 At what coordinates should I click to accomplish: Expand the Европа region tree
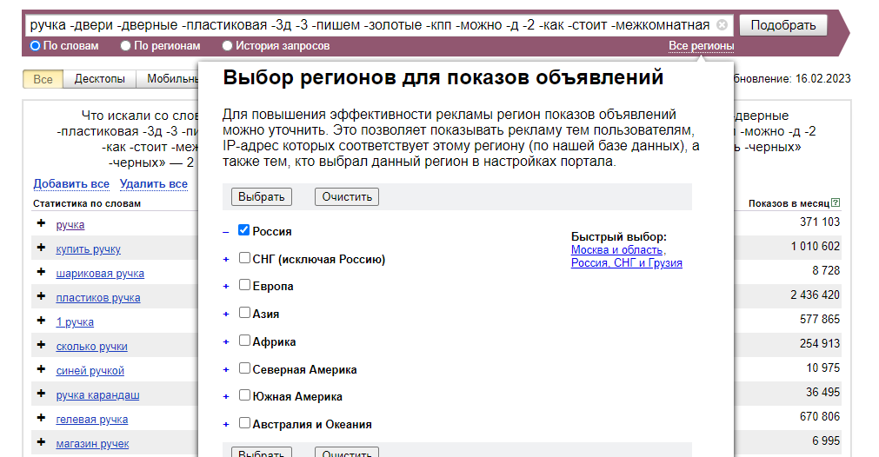[x=226, y=287]
